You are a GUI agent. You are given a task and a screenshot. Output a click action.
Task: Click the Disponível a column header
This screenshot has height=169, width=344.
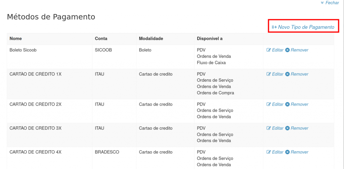[210, 39]
